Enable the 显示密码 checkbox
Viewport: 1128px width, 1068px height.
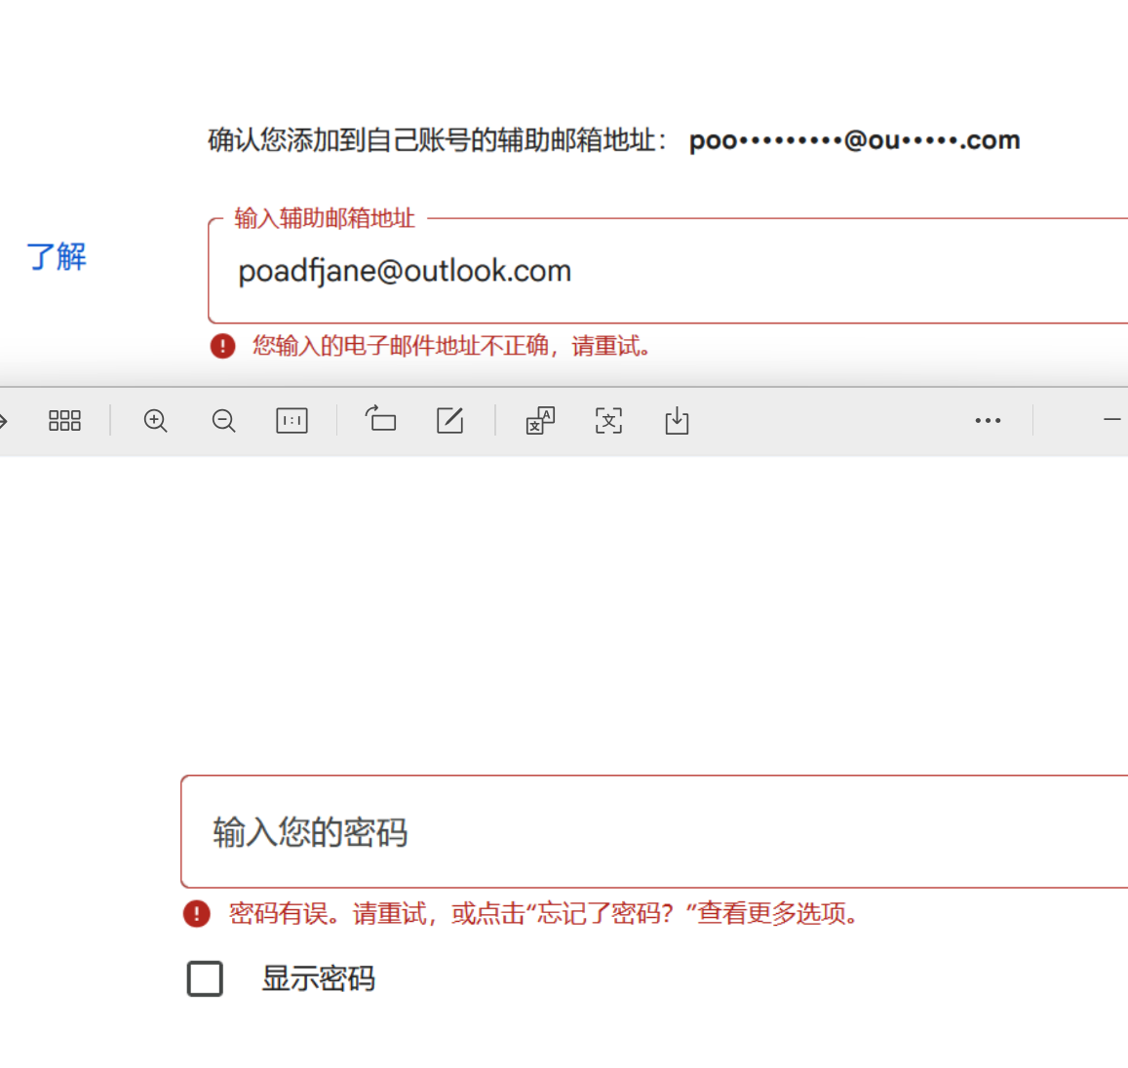point(205,978)
